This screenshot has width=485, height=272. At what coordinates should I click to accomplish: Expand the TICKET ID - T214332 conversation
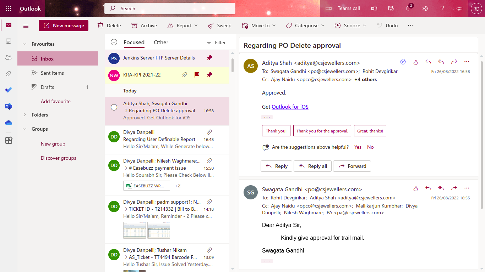(x=126, y=209)
